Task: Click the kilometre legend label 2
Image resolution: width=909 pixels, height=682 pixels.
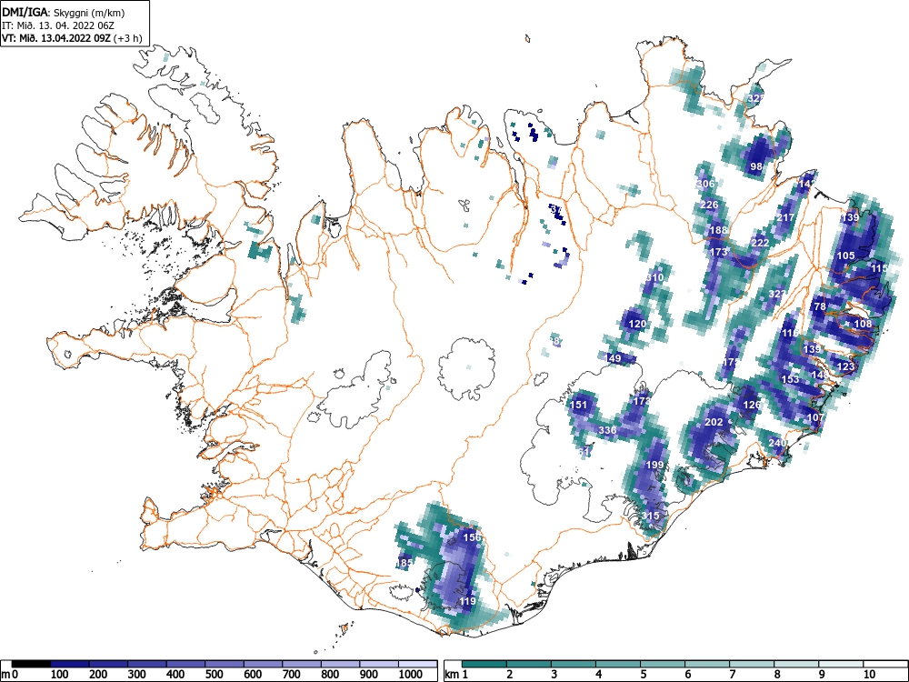Action: (x=510, y=674)
